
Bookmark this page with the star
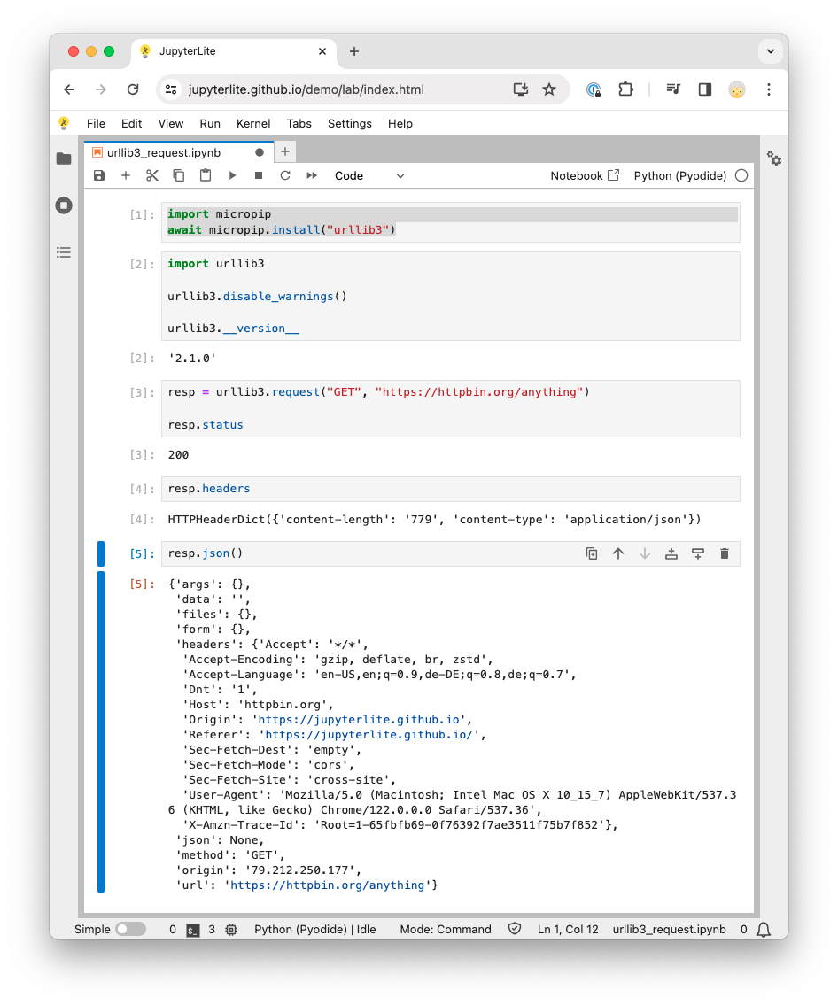549,89
